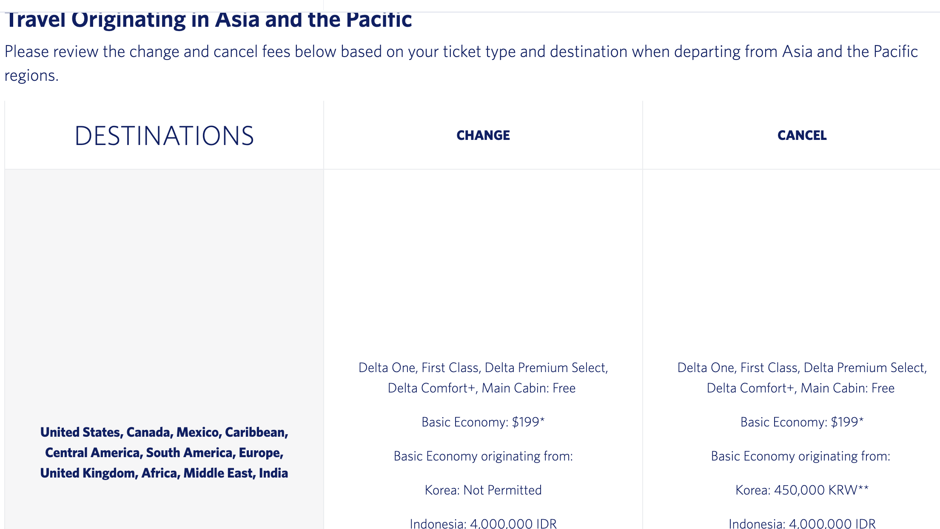Click "Basic Economy originating from:" in Cancel column
The width and height of the screenshot is (940, 529).
[x=800, y=456]
